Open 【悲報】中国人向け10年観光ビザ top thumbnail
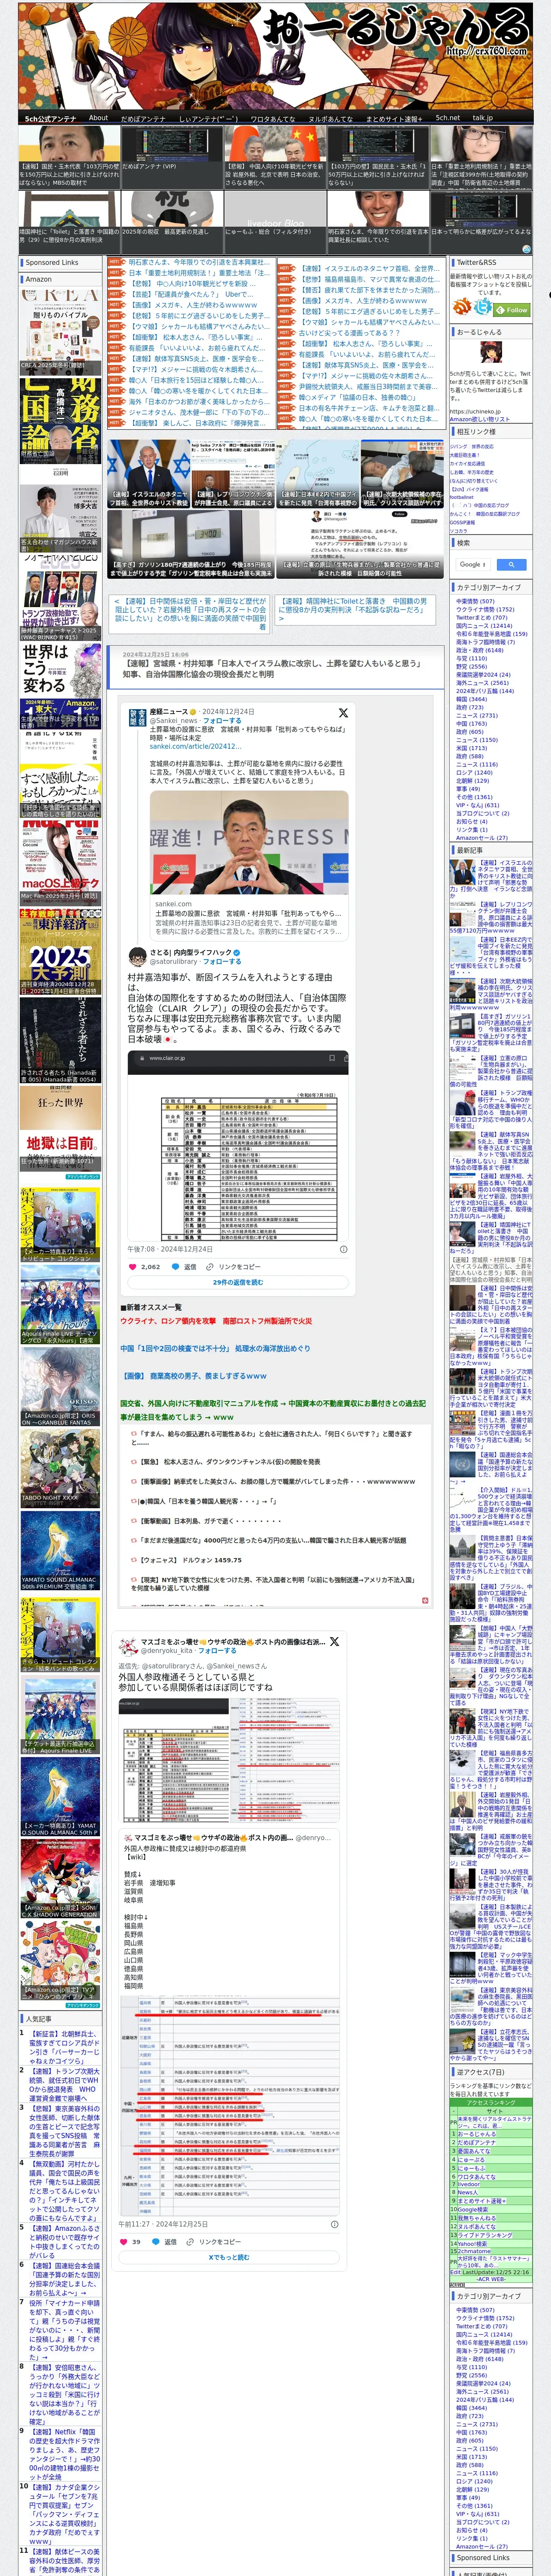This screenshot has height=2576, width=551. point(275,157)
